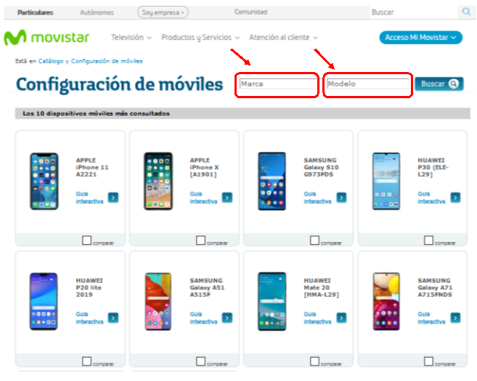Open the Atención al cliente menu
The image size is (477, 381).
[283, 38]
